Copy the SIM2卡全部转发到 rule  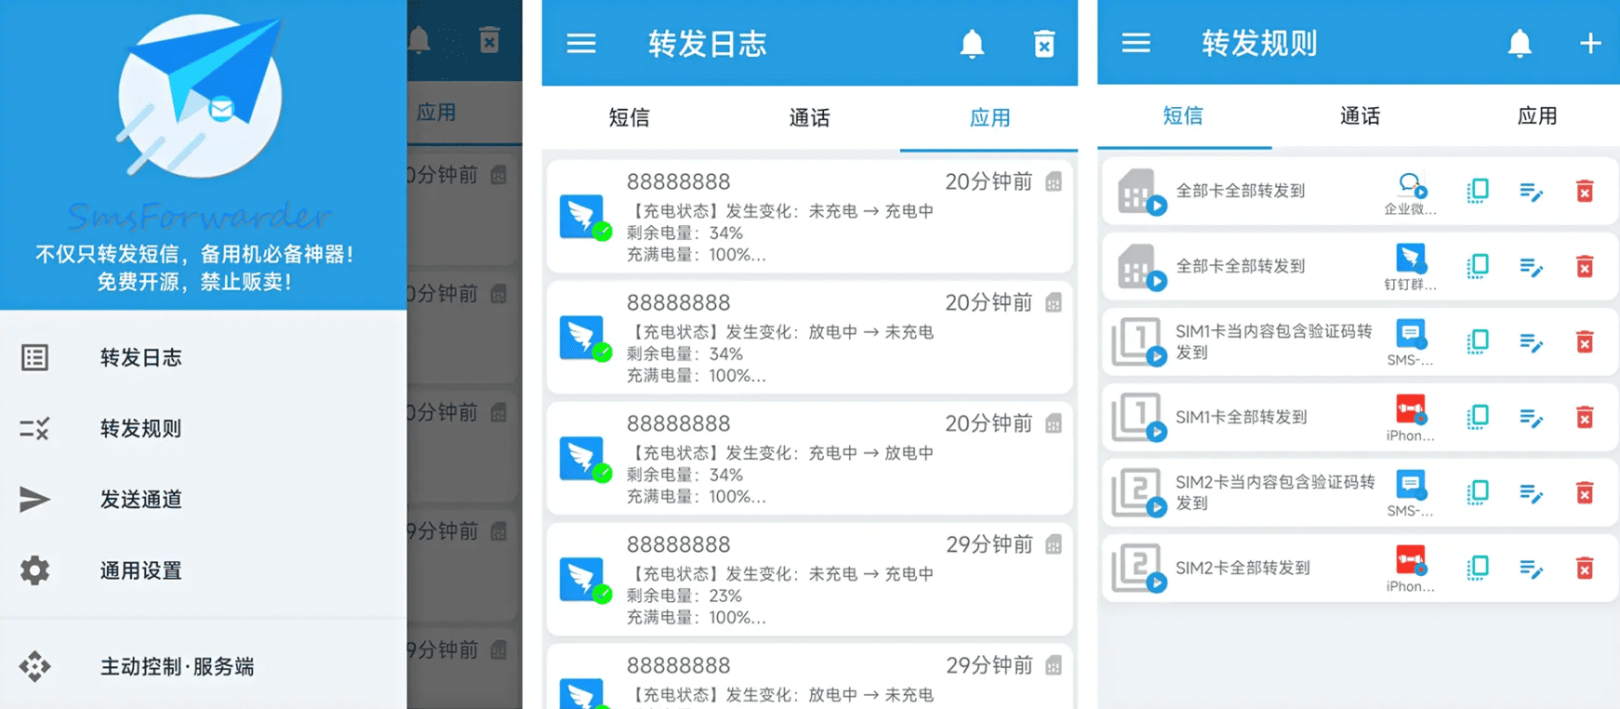point(1477,569)
